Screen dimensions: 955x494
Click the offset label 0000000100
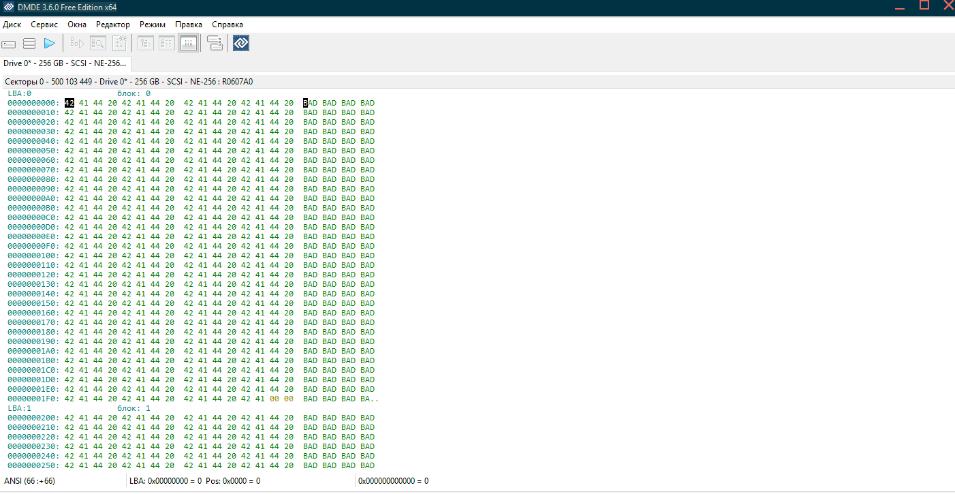33,256
